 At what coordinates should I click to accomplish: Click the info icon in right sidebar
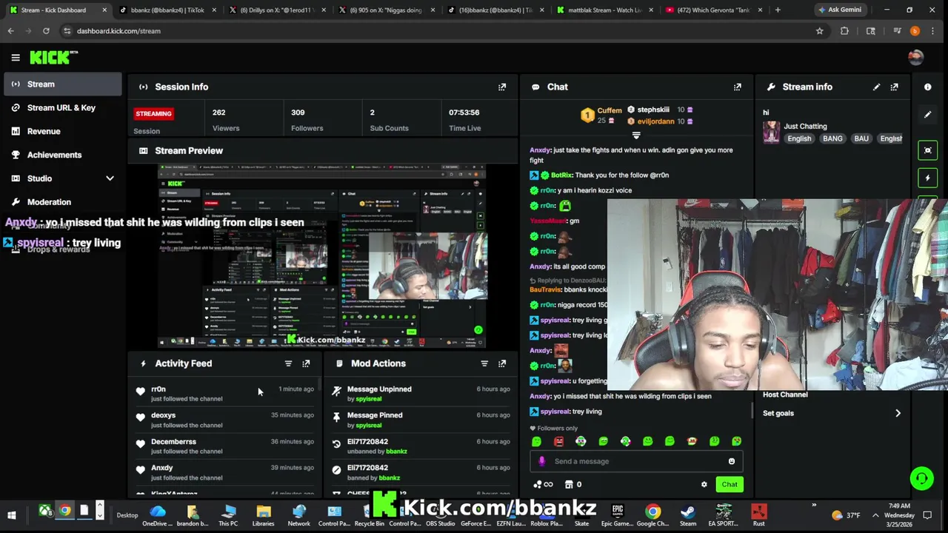pyautogui.click(x=927, y=87)
